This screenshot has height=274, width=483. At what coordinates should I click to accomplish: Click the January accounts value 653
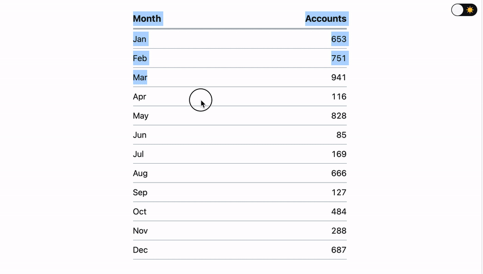coord(339,39)
